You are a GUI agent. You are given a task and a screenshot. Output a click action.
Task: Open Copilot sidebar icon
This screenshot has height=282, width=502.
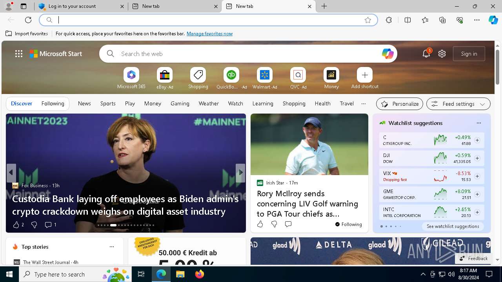493,20
